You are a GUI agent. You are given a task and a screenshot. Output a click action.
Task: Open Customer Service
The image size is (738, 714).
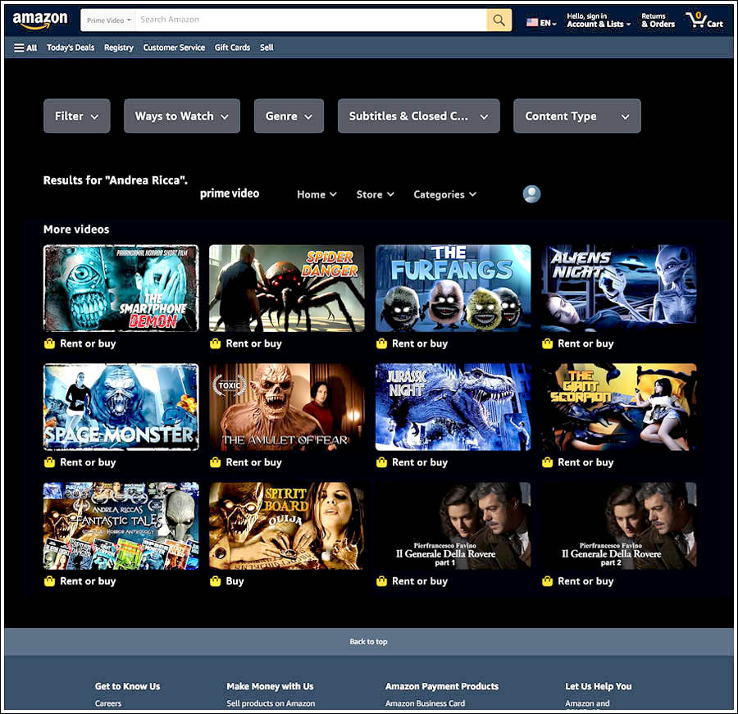(x=174, y=48)
